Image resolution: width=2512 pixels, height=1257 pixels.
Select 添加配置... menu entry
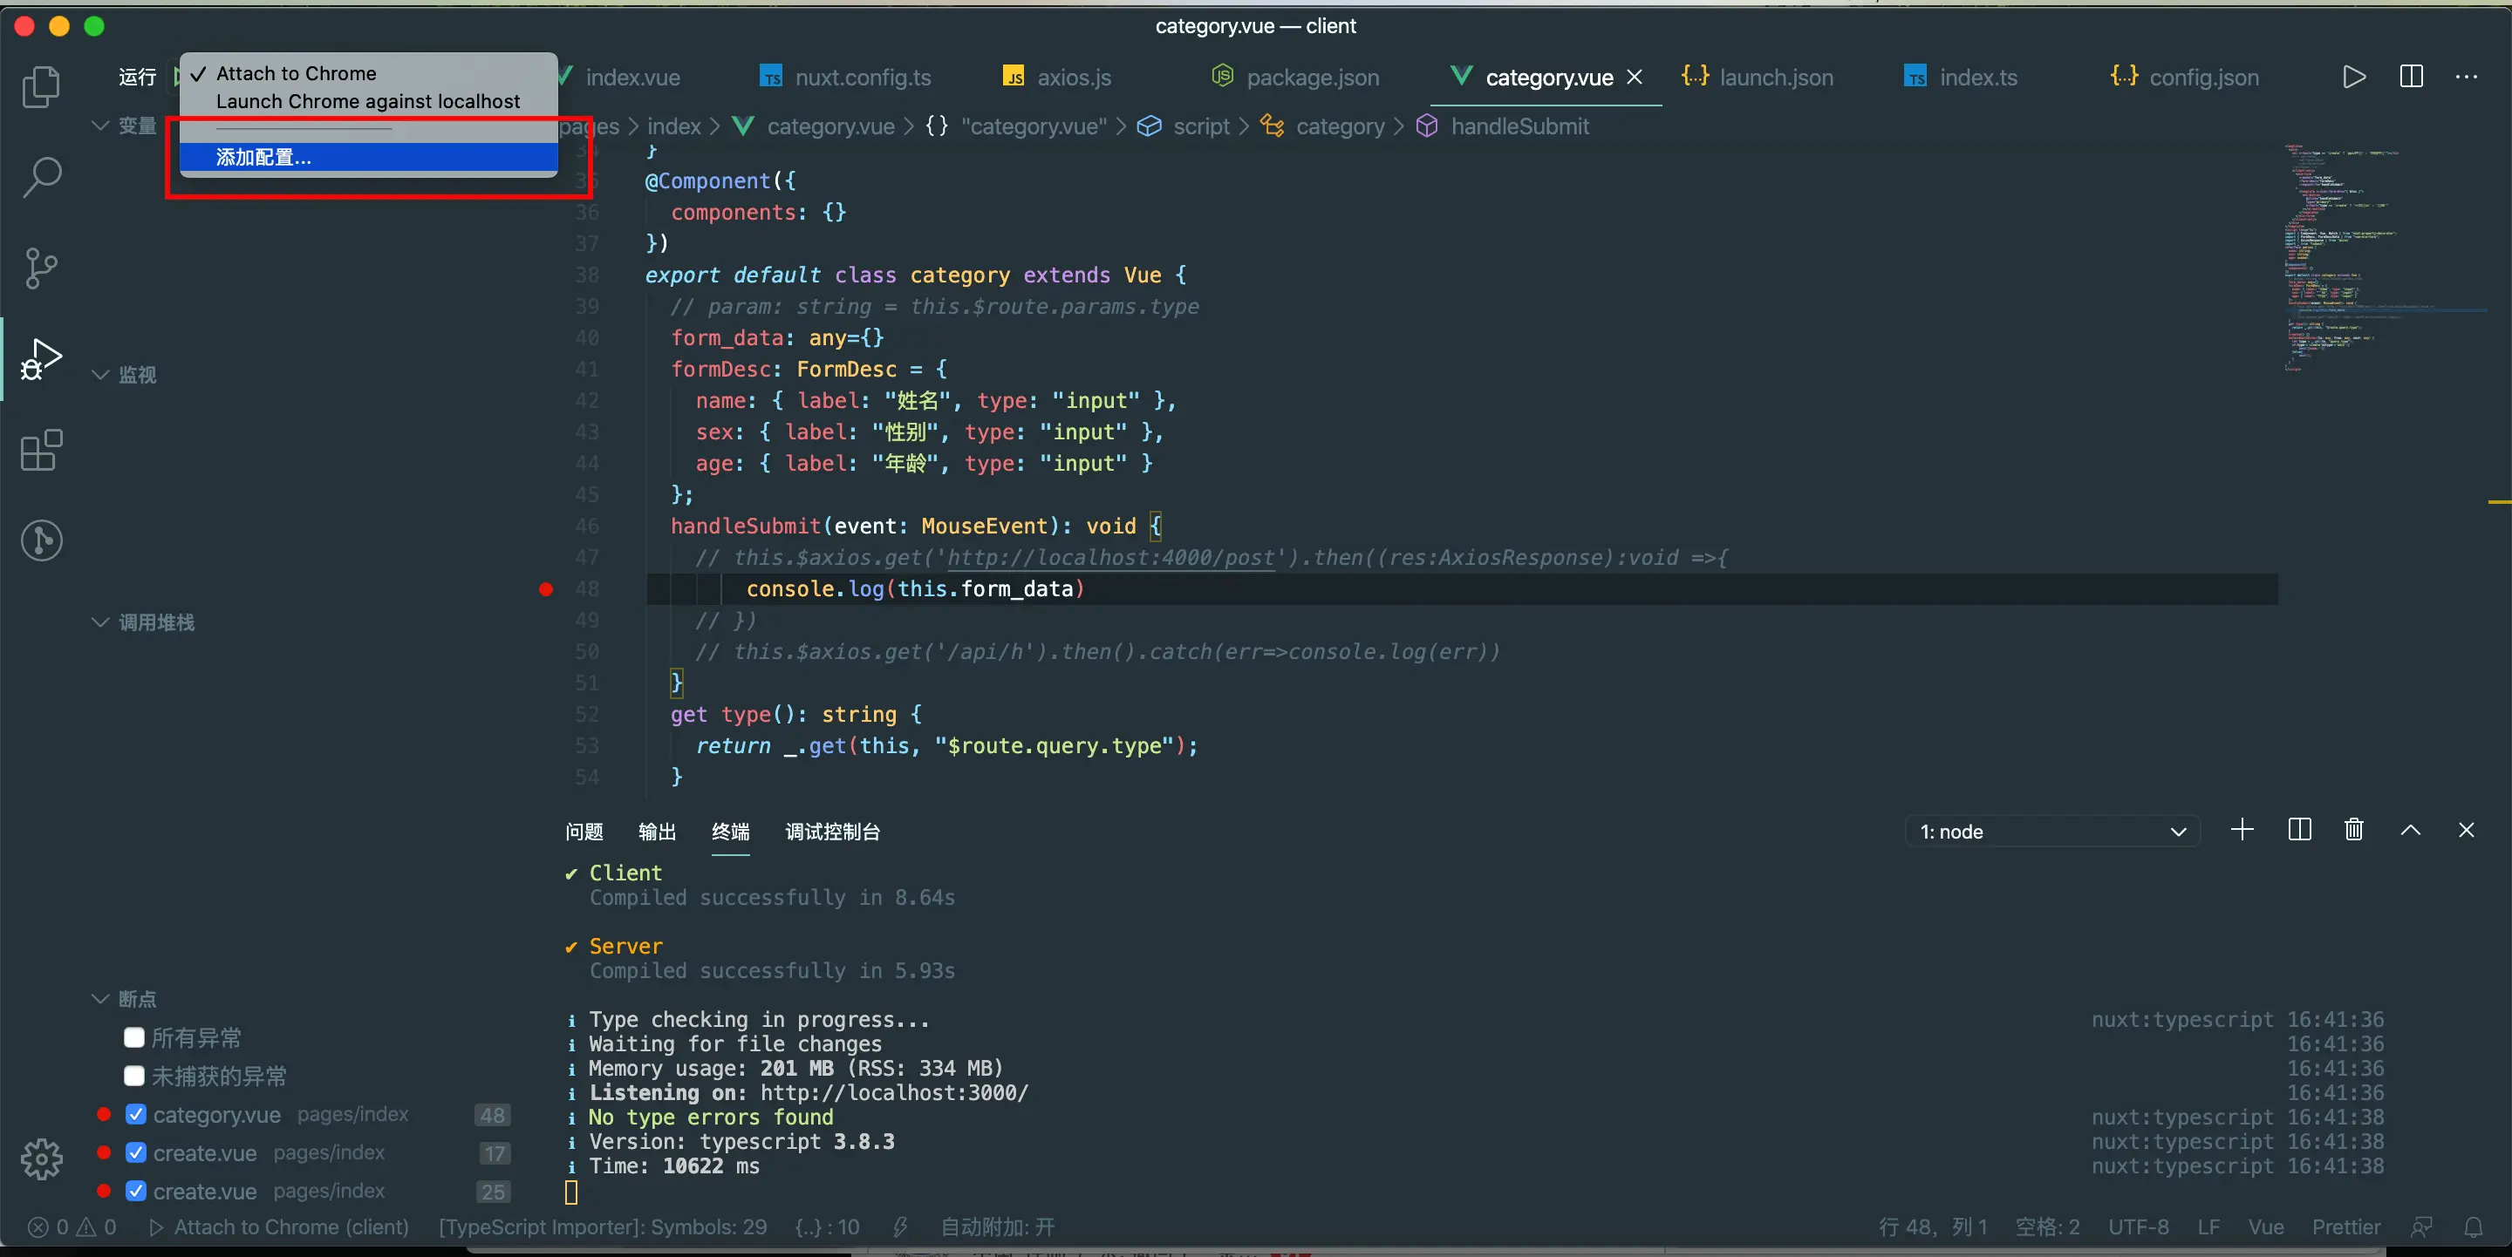coord(263,157)
